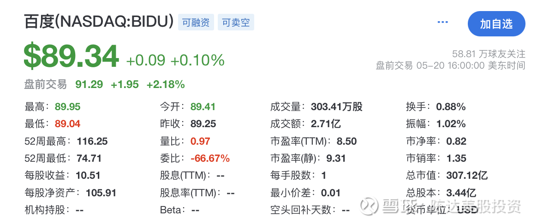Screen dimensions: 537x223
Task: Open the three-dot more options menu
Action: point(443,23)
